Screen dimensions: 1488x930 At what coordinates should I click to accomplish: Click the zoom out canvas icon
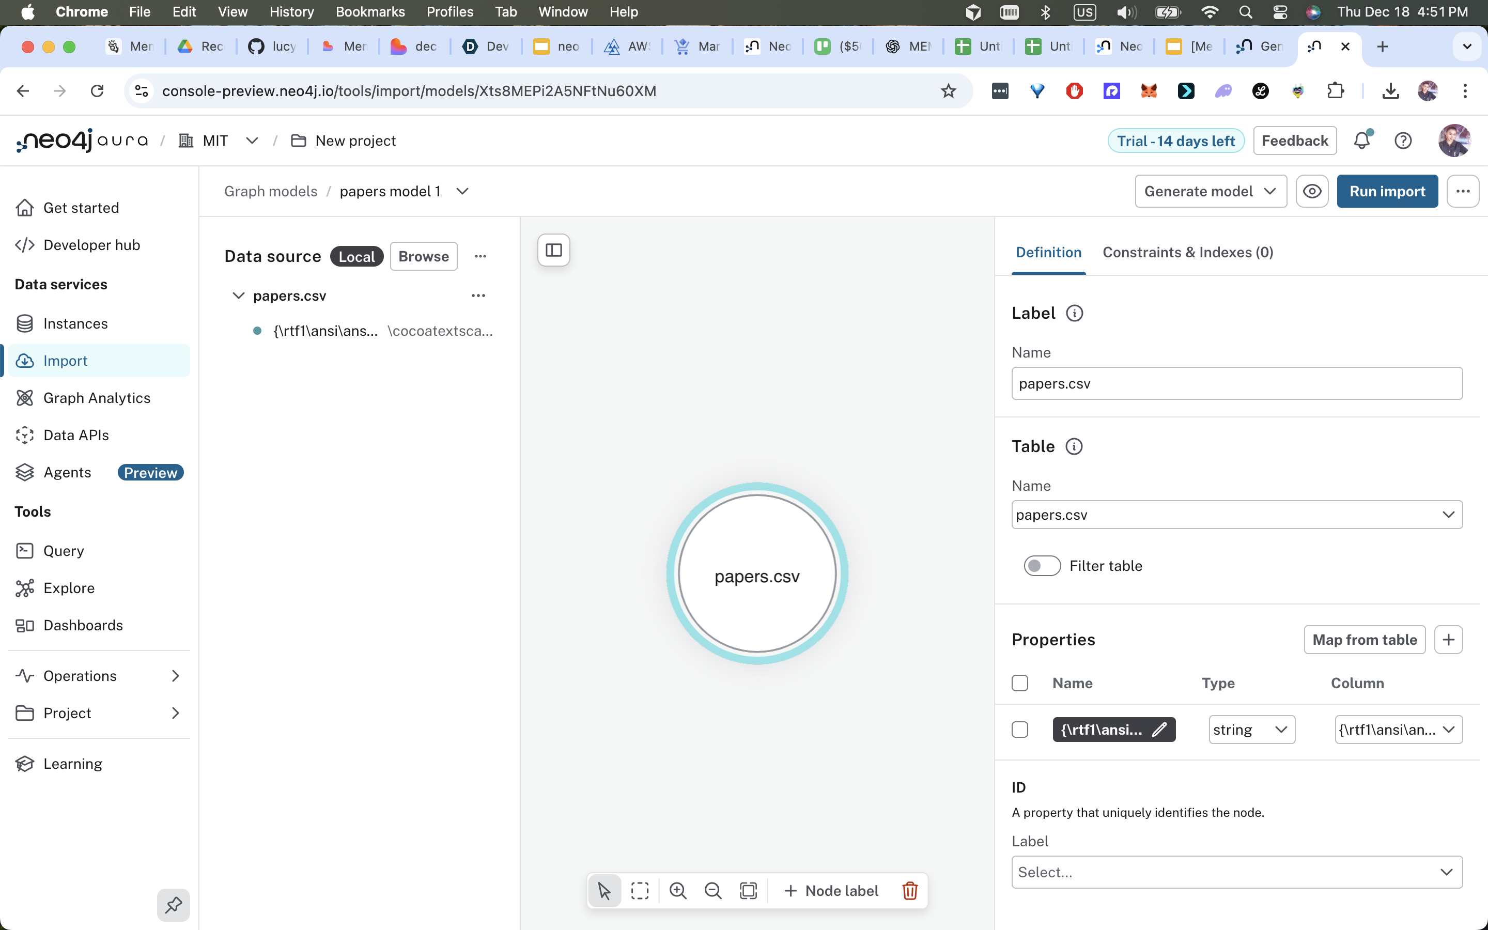[x=712, y=891]
